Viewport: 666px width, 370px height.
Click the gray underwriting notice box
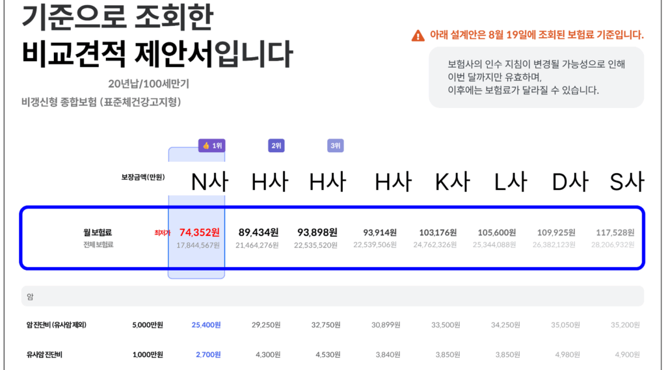pos(536,77)
